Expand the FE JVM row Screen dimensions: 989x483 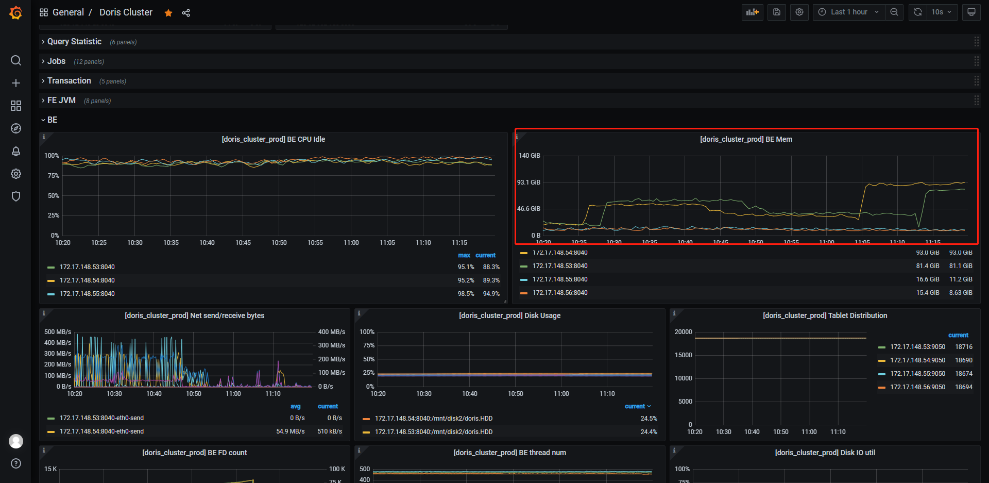61,101
